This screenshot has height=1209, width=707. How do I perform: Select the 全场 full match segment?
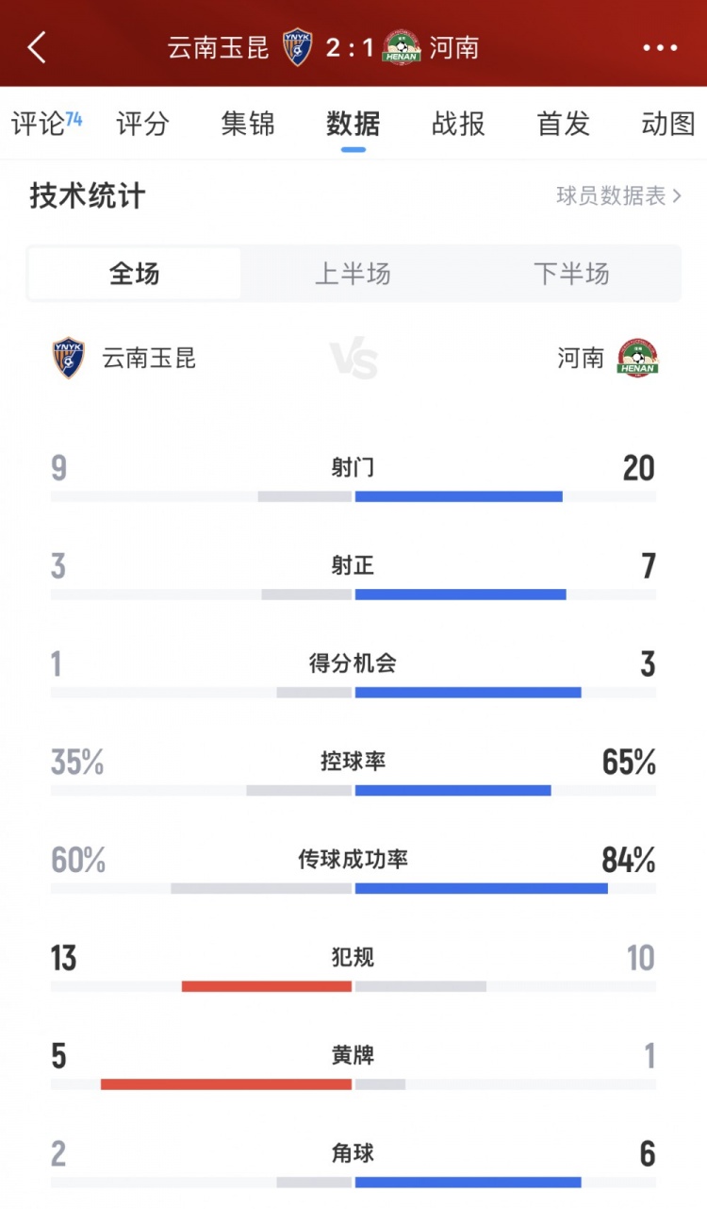(135, 275)
